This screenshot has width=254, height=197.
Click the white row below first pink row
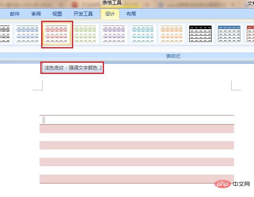(136, 137)
